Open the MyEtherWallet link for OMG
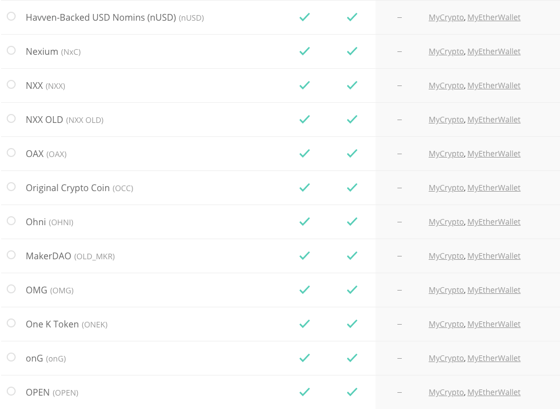Screen dimensions: 560x409 click(494, 290)
